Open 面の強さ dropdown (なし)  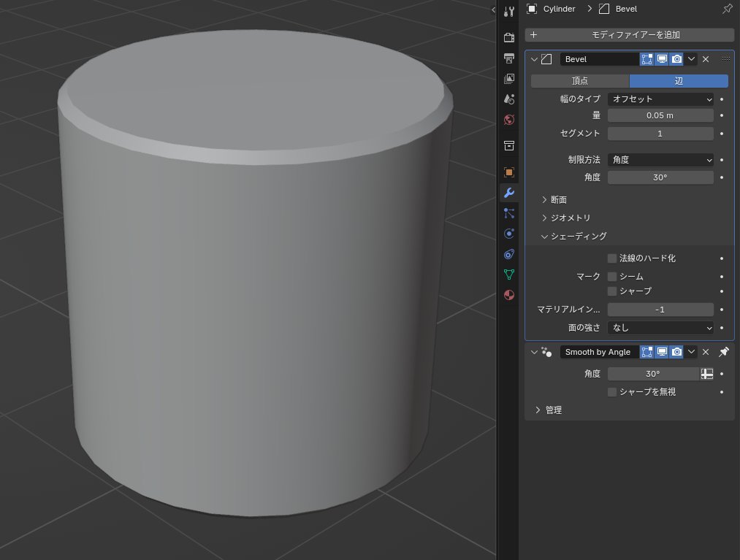(660, 328)
